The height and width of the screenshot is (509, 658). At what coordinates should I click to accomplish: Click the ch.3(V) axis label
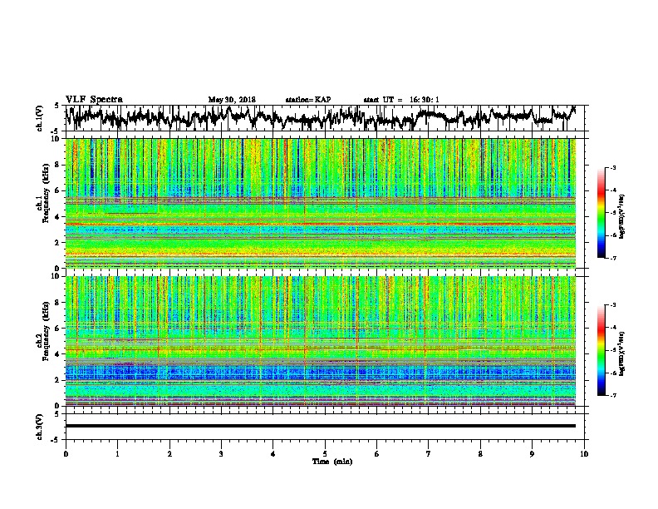click(40, 427)
